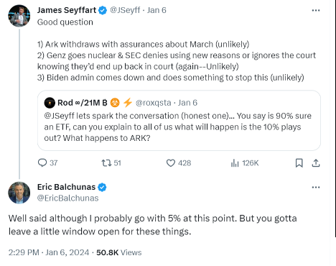Open the quoted tweet from Rod ∞/21M
This screenshot has width=336, height=266.
179,121
